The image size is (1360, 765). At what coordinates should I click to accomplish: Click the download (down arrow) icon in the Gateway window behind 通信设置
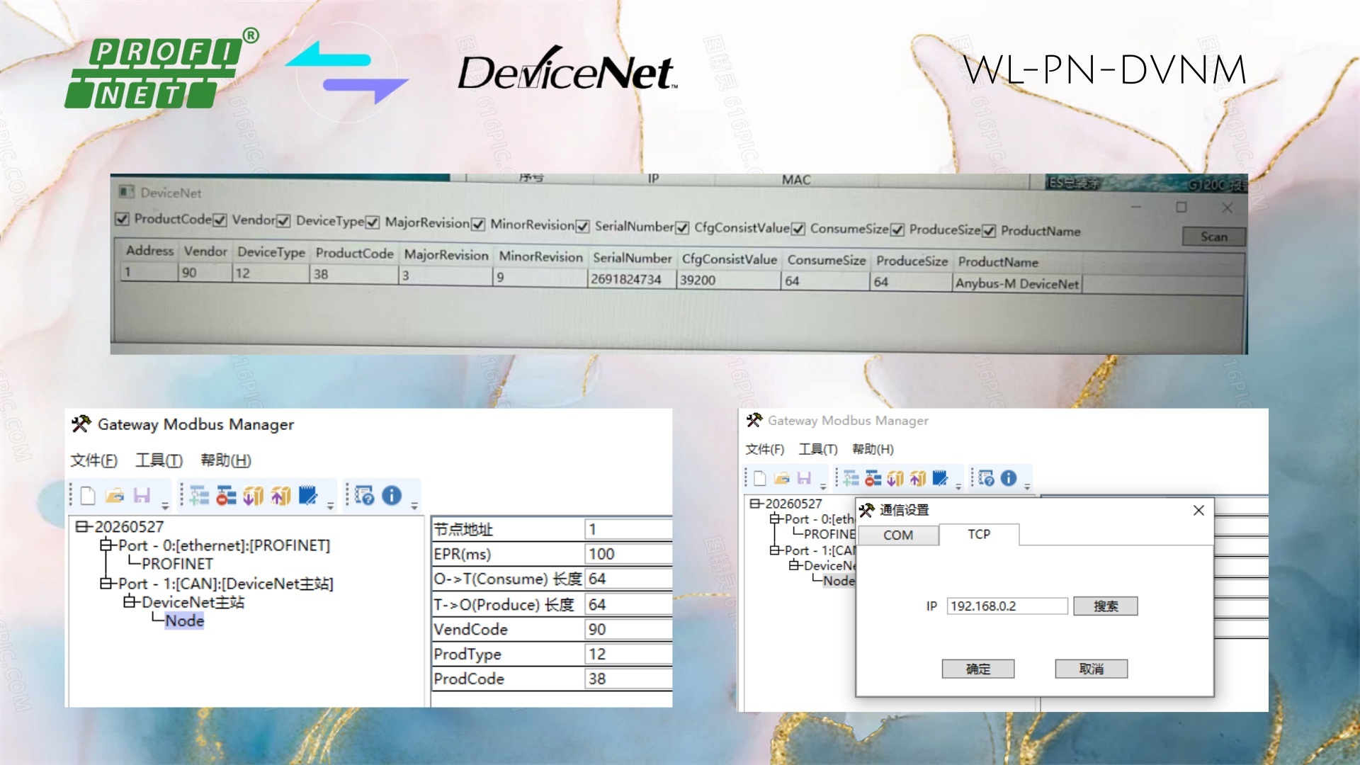tap(895, 479)
